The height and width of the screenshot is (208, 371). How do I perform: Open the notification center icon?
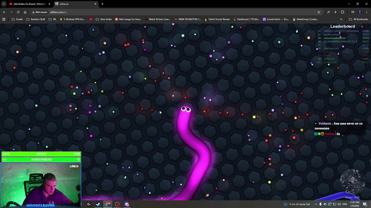coord(365,205)
